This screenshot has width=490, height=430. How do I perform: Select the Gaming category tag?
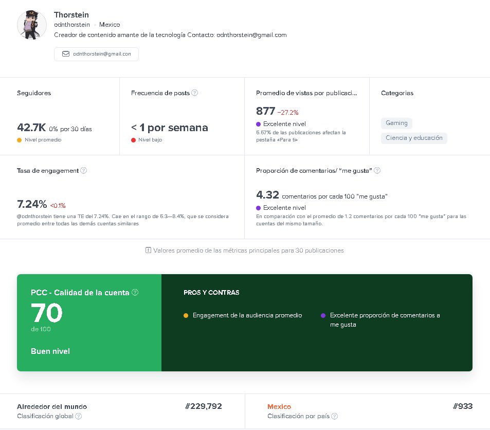point(396,123)
